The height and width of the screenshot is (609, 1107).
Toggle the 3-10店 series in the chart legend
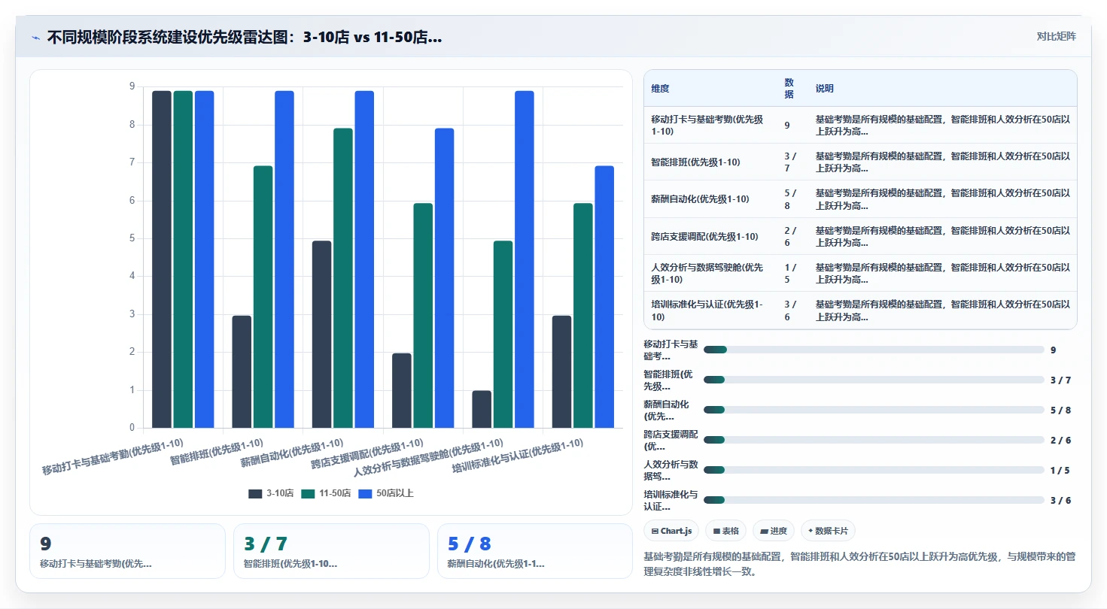point(271,494)
